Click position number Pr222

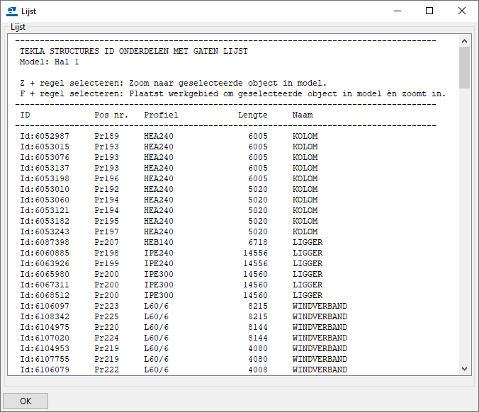pos(106,370)
